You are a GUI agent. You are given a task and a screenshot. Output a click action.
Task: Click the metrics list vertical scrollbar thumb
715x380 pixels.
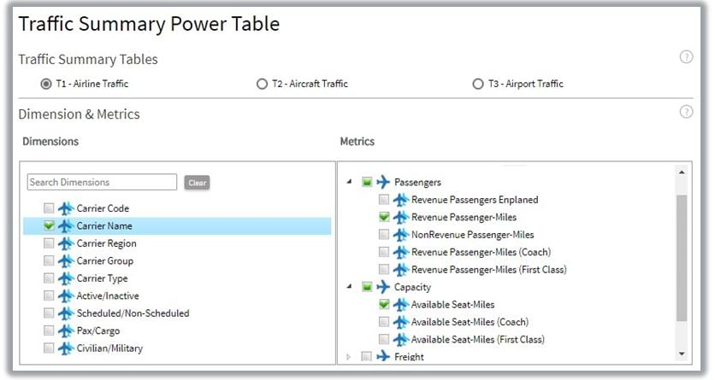click(681, 256)
